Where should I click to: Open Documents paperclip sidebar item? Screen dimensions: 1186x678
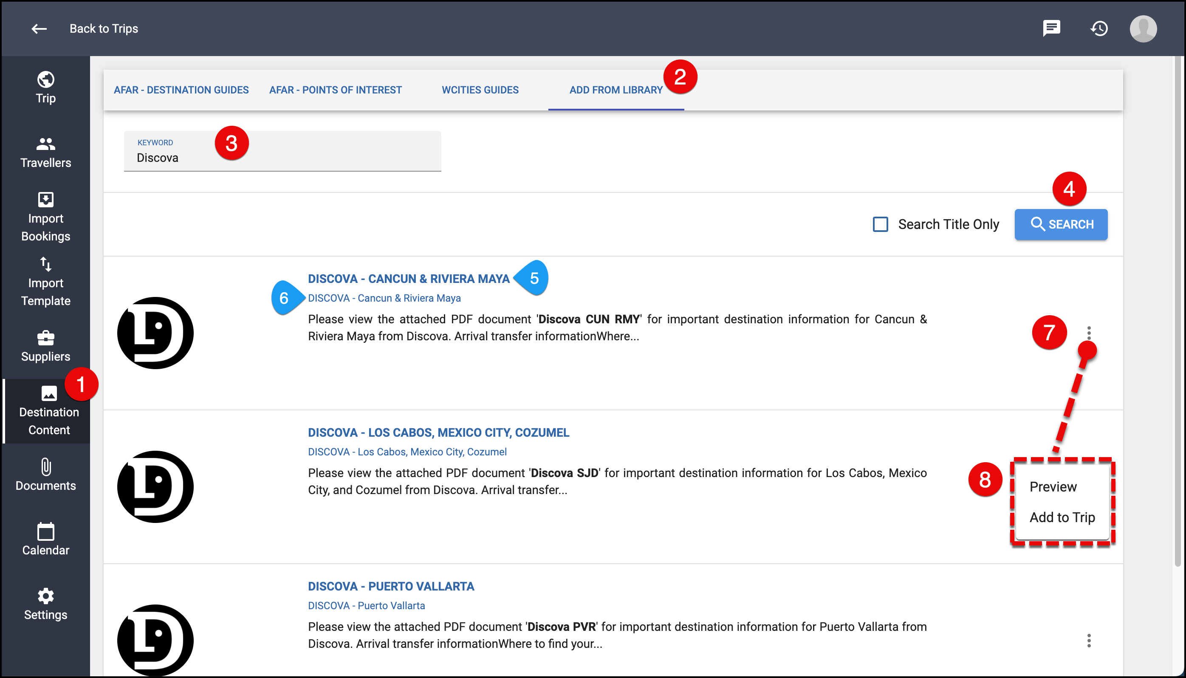45,475
